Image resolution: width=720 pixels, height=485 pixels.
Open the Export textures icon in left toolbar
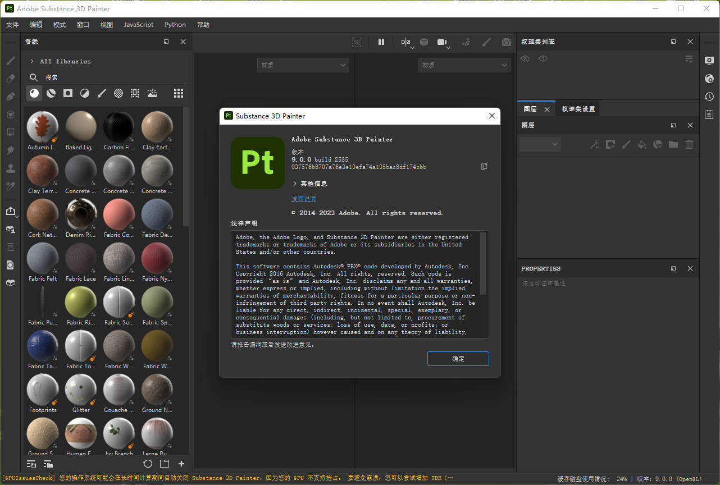point(10,211)
